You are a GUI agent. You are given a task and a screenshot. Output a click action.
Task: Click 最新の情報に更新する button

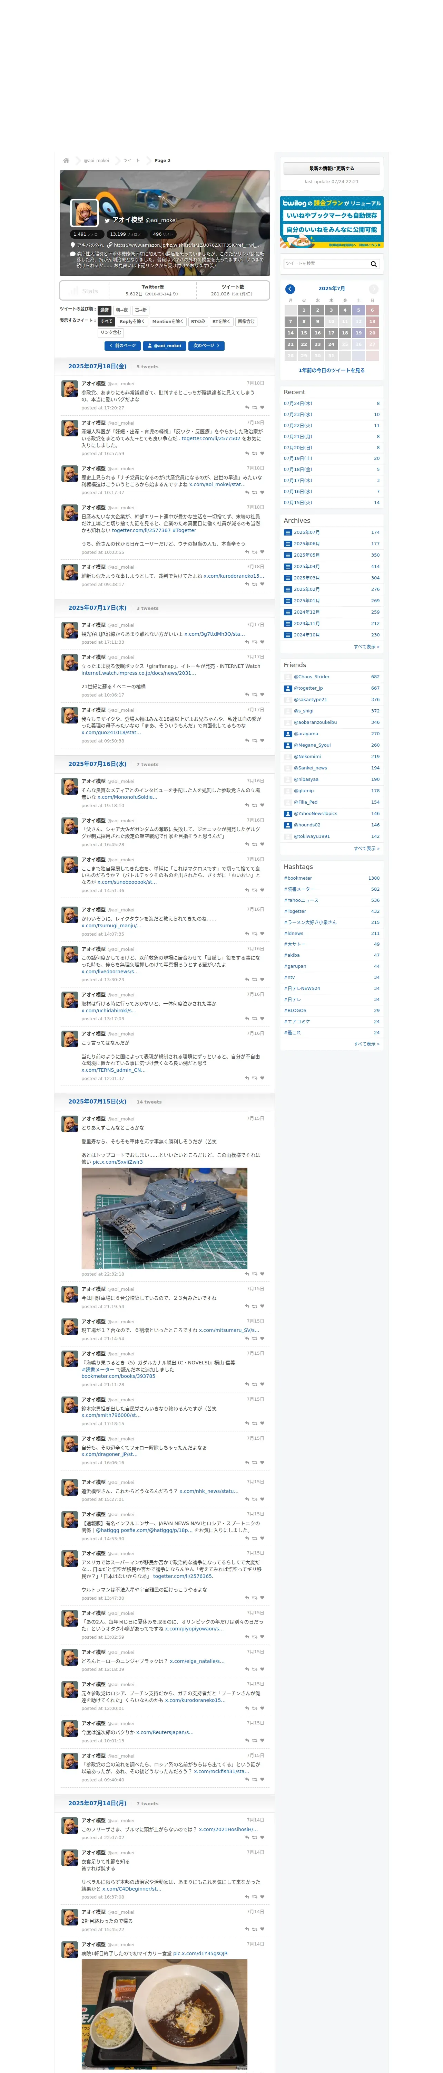(x=331, y=168)
